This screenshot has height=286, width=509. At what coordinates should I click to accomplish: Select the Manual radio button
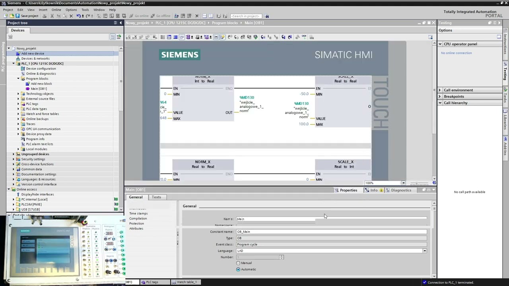pyautogui.click(x=238, y=263)
